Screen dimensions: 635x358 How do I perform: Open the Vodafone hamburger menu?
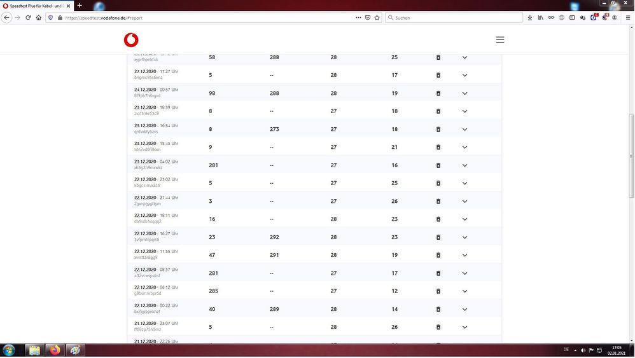[500, 39]
